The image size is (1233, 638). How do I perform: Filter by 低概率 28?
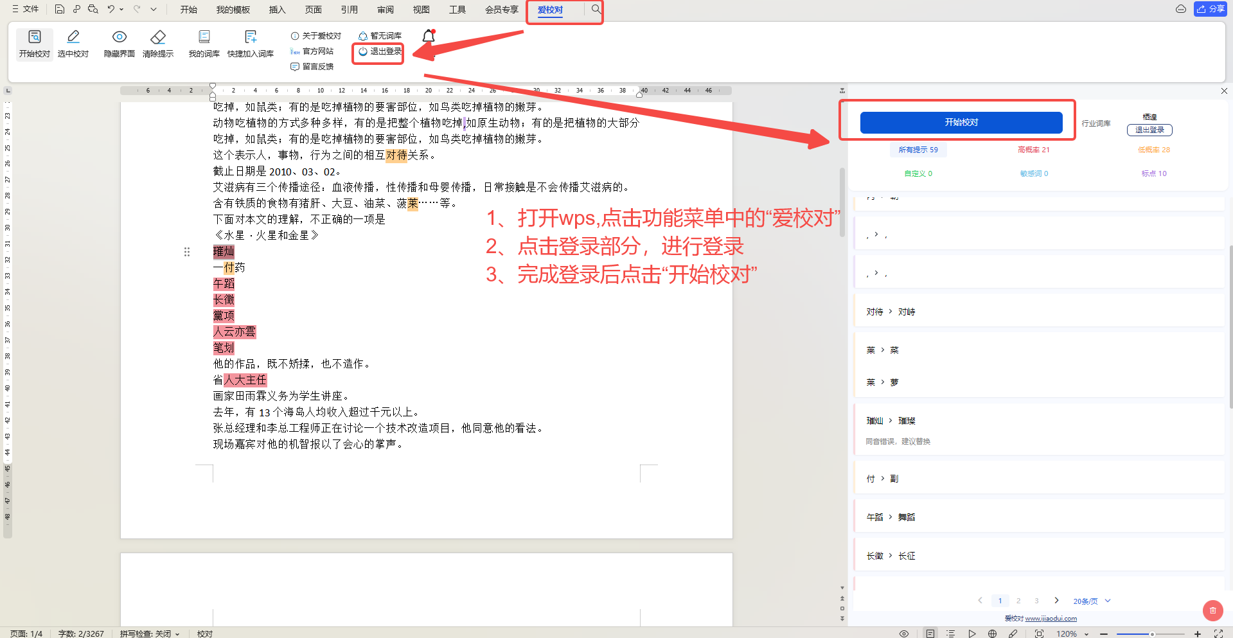click(x=1154, y=150)
